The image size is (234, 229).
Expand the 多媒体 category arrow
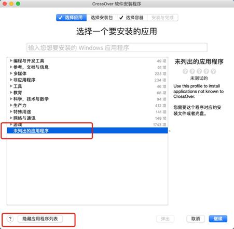click(11, 73)
